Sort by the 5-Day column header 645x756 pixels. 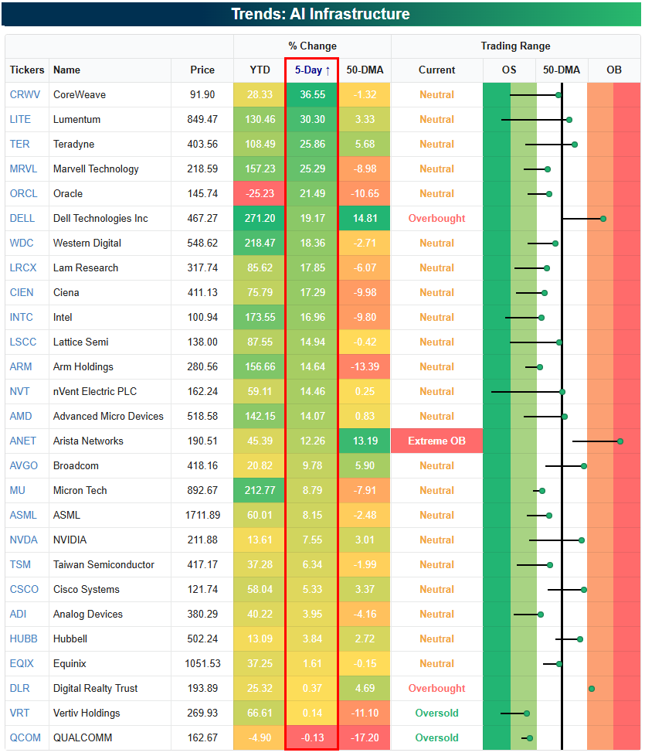(312, 70)
